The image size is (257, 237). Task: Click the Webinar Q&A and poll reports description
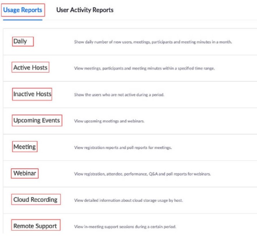(142, 174)
